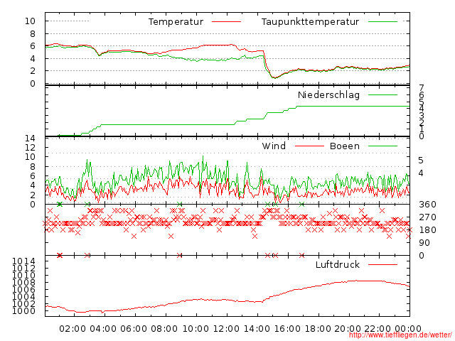Click the 16:00 time axis label
This screenshot has height=341, width=455.
coord(287,329)
